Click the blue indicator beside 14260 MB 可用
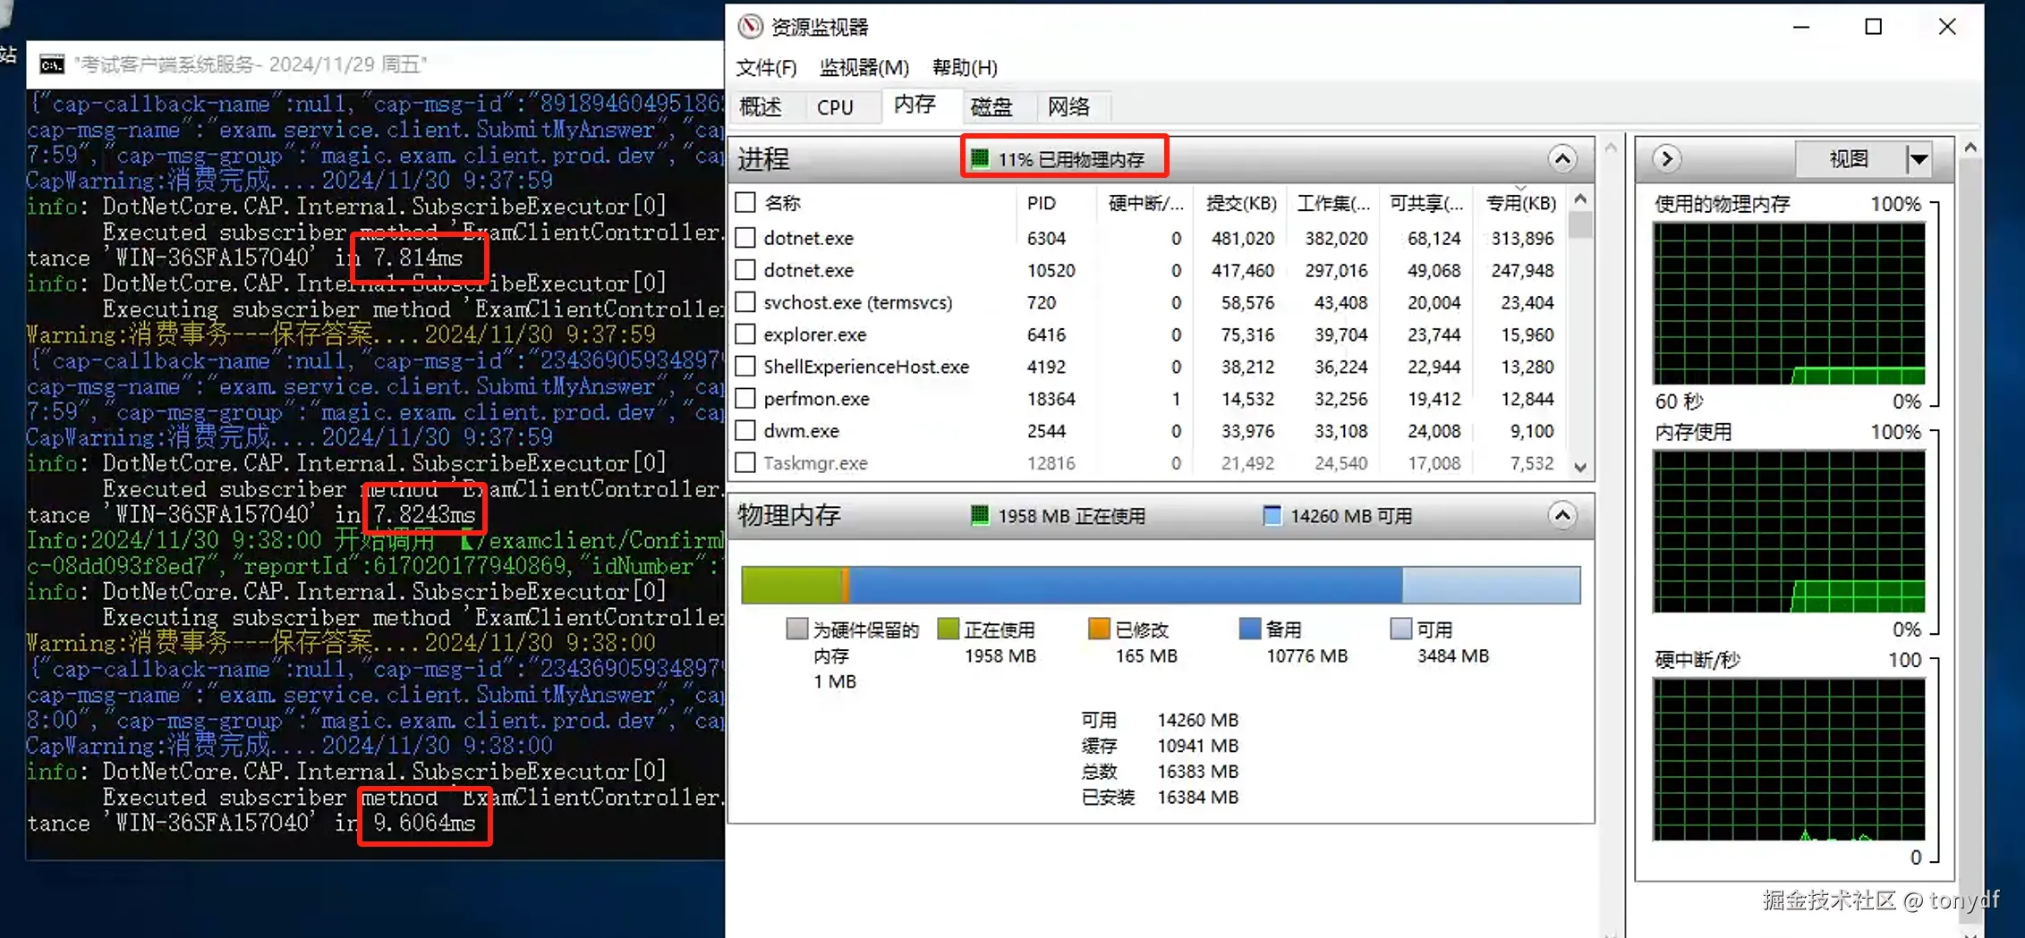The width and height of the screenshot is (2025, 938). (1272, 515)
